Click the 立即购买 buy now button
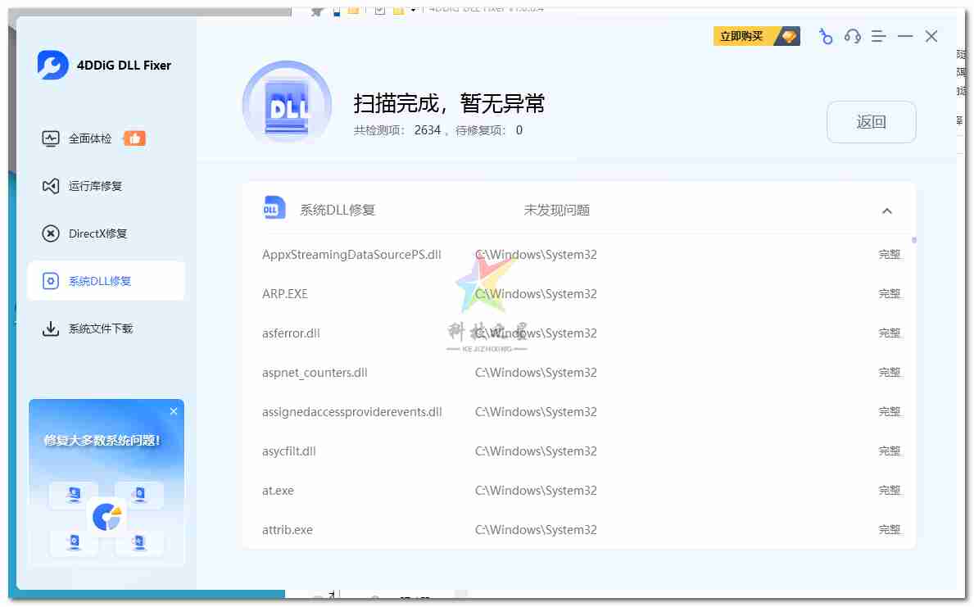Viewport: 974px width, 607px height. tap(756, 36)
